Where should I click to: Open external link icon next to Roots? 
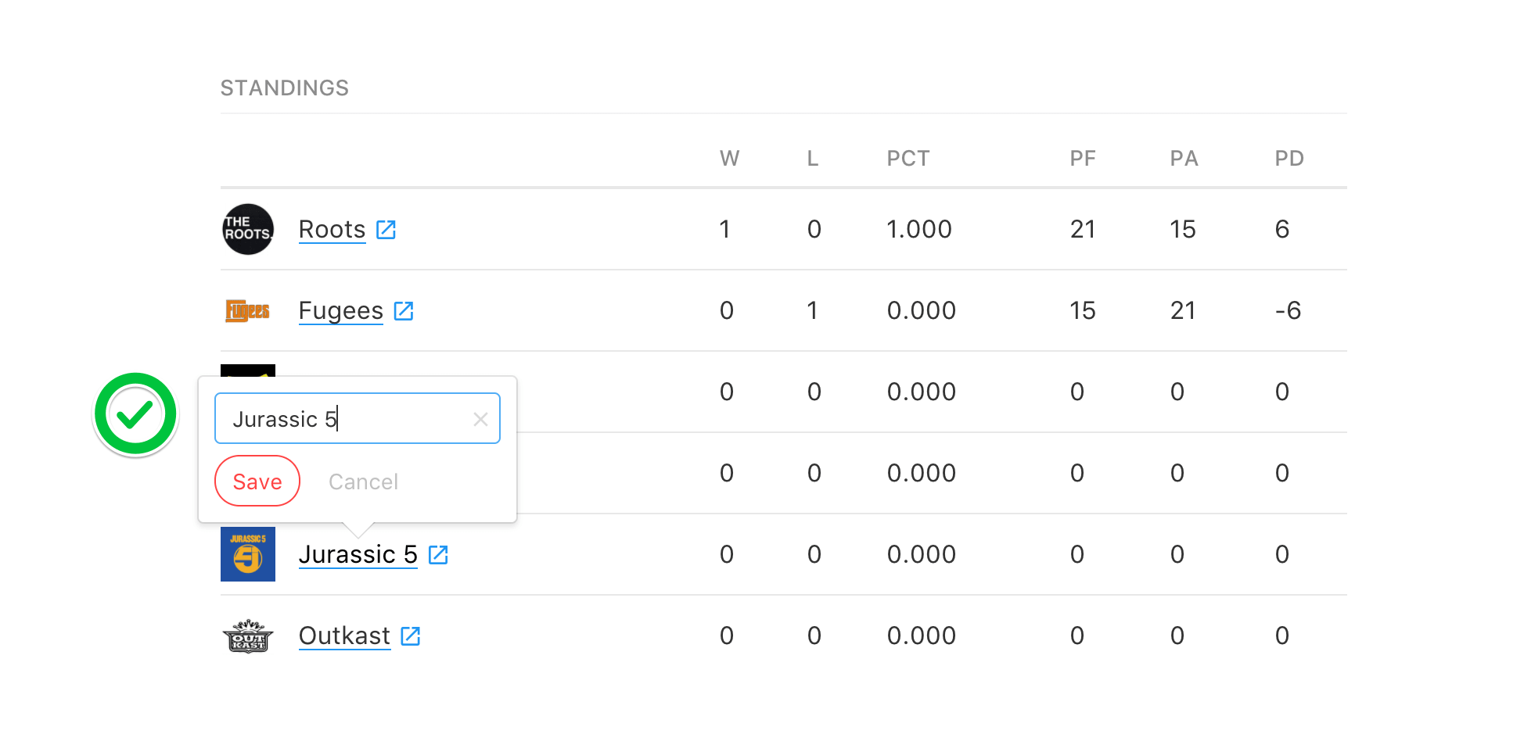click(x=386, y=230)
